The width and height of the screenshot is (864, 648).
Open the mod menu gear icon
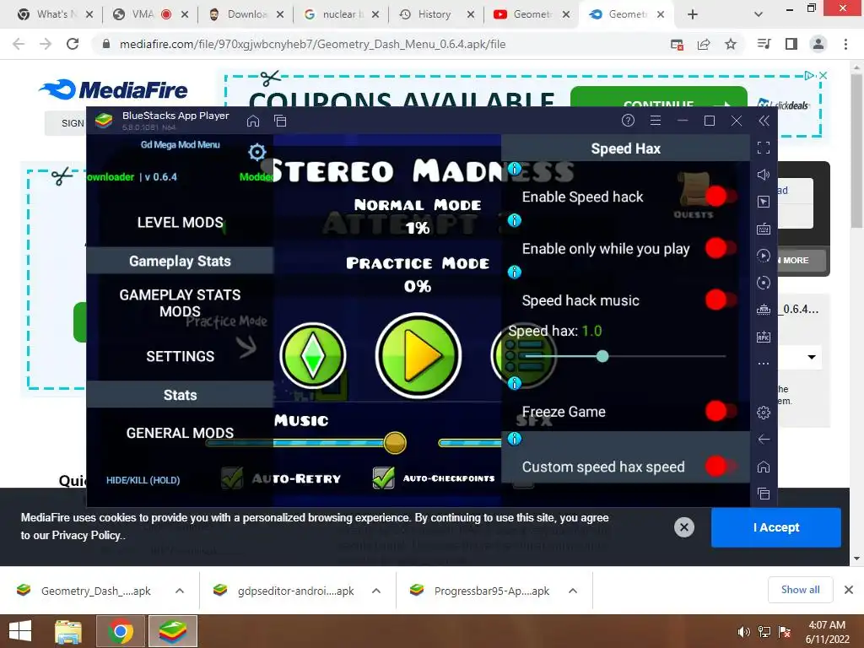(x=256, y=152)
